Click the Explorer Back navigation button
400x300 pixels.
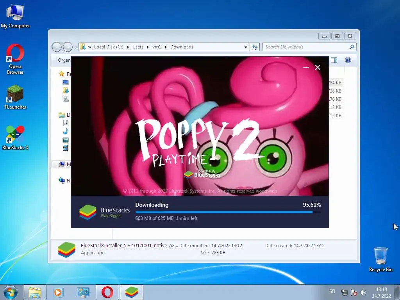[x=57, y=47]
